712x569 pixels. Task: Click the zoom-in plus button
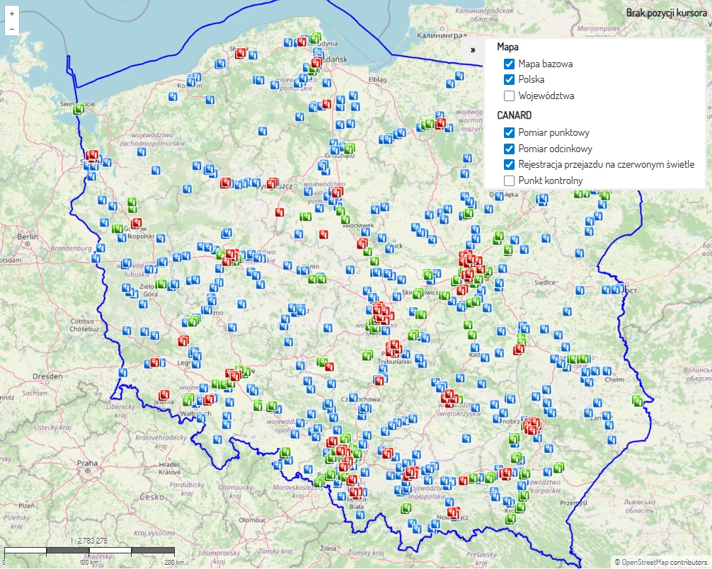coord(13,13)
